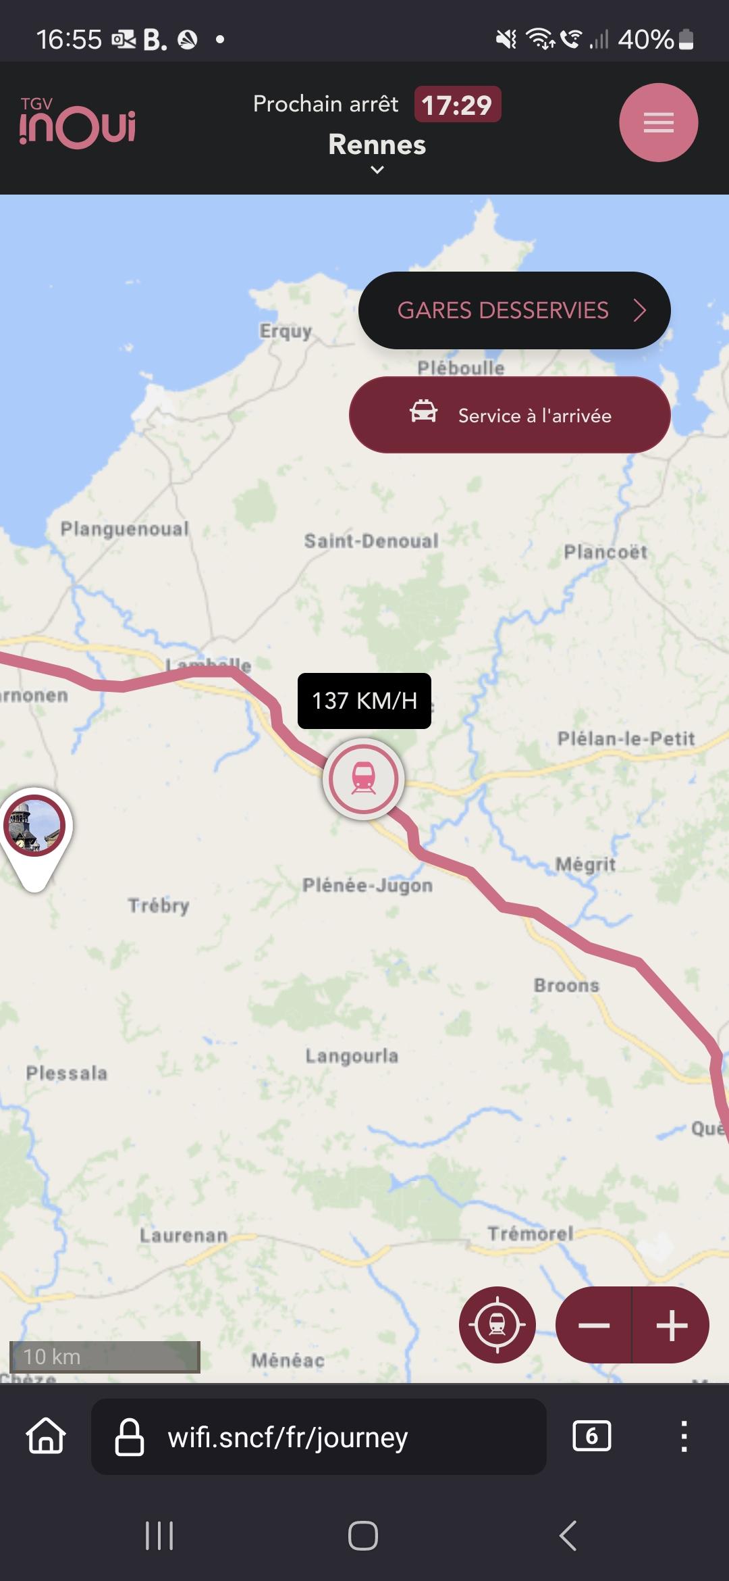This screenshot has height=1581, width=729.
Task: Open the Gares Desservies list
Action: (x=514, y=310)
